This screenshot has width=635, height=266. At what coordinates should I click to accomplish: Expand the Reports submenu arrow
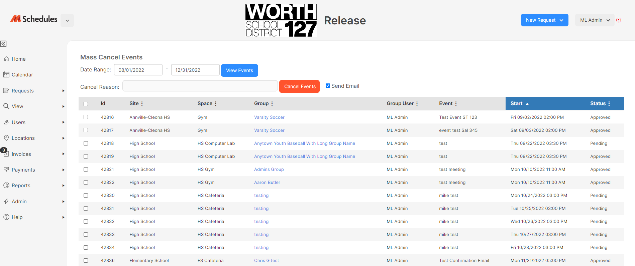pyautogui.click(x=63, y=186)
